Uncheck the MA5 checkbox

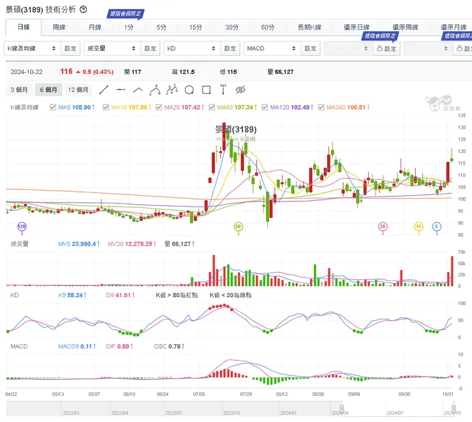click(x=53, y=107)
